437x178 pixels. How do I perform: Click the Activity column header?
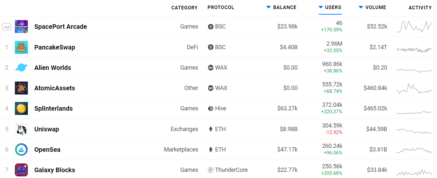[x=420, y=8]
